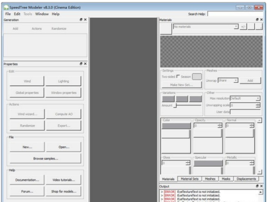The height and width of the screenshot is (202, 271).
Task: Click the Open... file button
Action: (x=64, y=147)
